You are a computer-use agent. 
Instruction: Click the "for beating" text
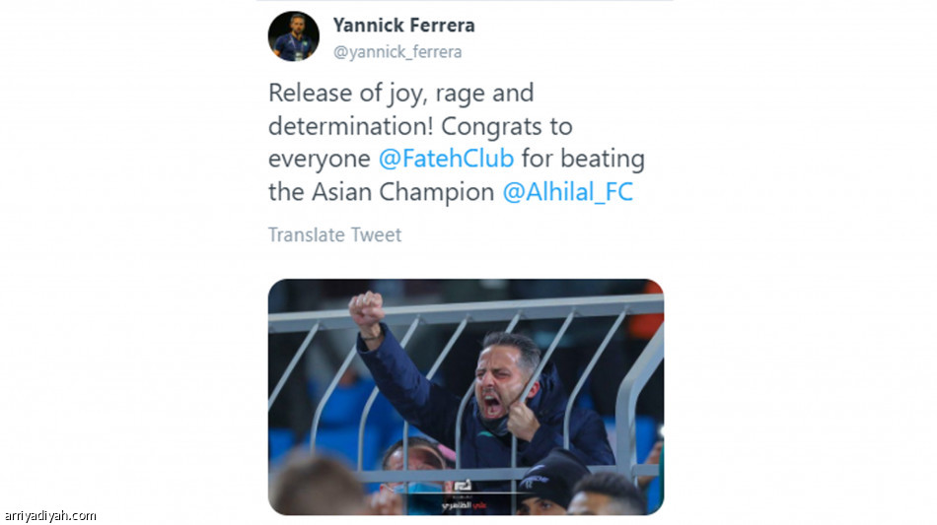[x=583, y=159]
